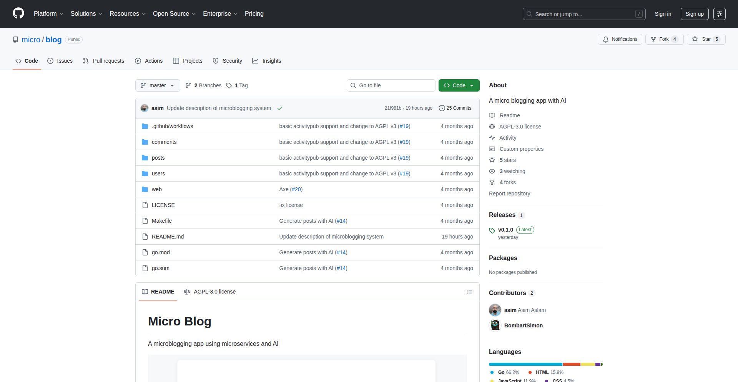Image resolution: width=738 pixels, height=382 pixels.
Task: Click asim's avatar in Contributors
Action: point(495,310)
